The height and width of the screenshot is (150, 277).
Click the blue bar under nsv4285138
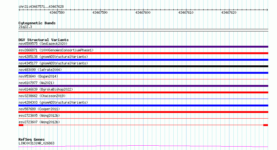point(143,60)
